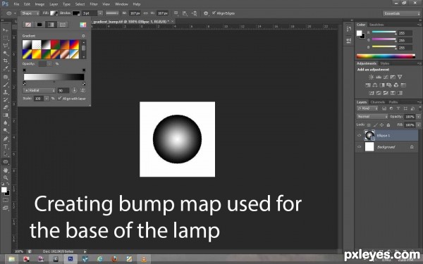The image size is (423, 264).
Task: Toggle Align with layer checkbox
Action: click(x=60, y=99)
